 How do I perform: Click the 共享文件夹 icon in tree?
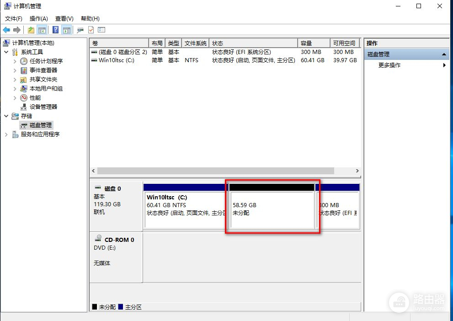point(24,80)
